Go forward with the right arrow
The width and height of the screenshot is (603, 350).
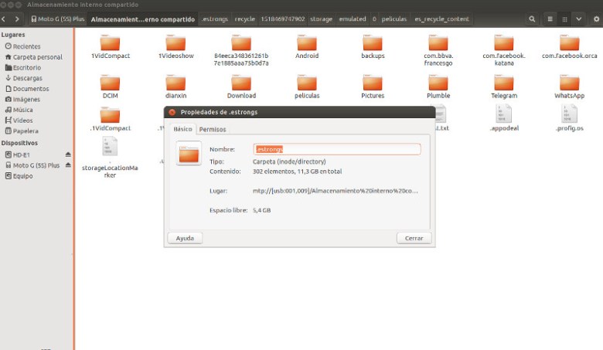[18, 19]
